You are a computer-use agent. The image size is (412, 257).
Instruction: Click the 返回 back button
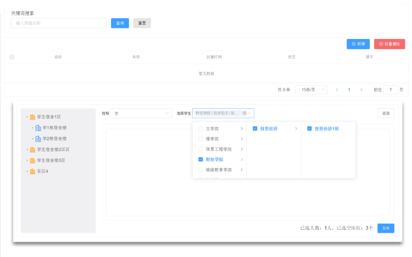coord(386,113)
